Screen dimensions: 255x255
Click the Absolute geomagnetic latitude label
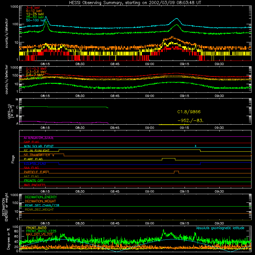220,228
